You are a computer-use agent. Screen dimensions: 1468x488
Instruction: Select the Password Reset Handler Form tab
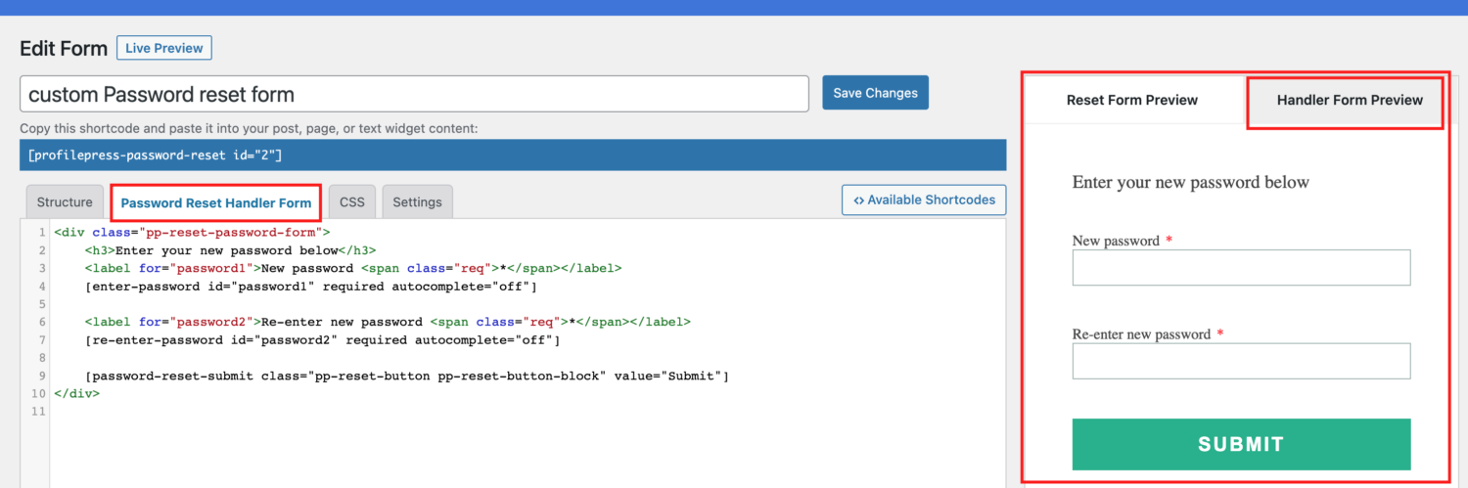216,202
